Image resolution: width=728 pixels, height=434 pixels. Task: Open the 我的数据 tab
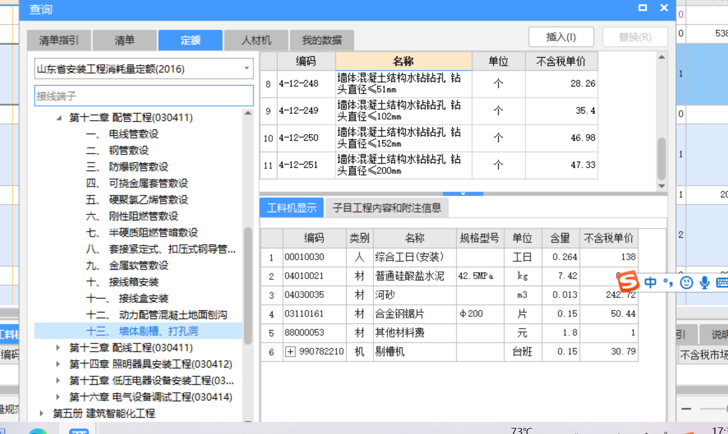click(322, 40)
